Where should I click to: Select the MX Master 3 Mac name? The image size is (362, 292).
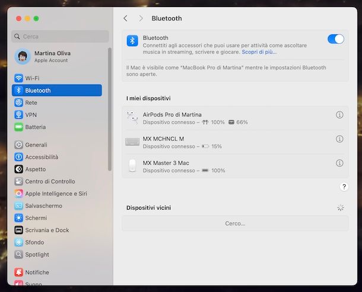tap(166, 163)
